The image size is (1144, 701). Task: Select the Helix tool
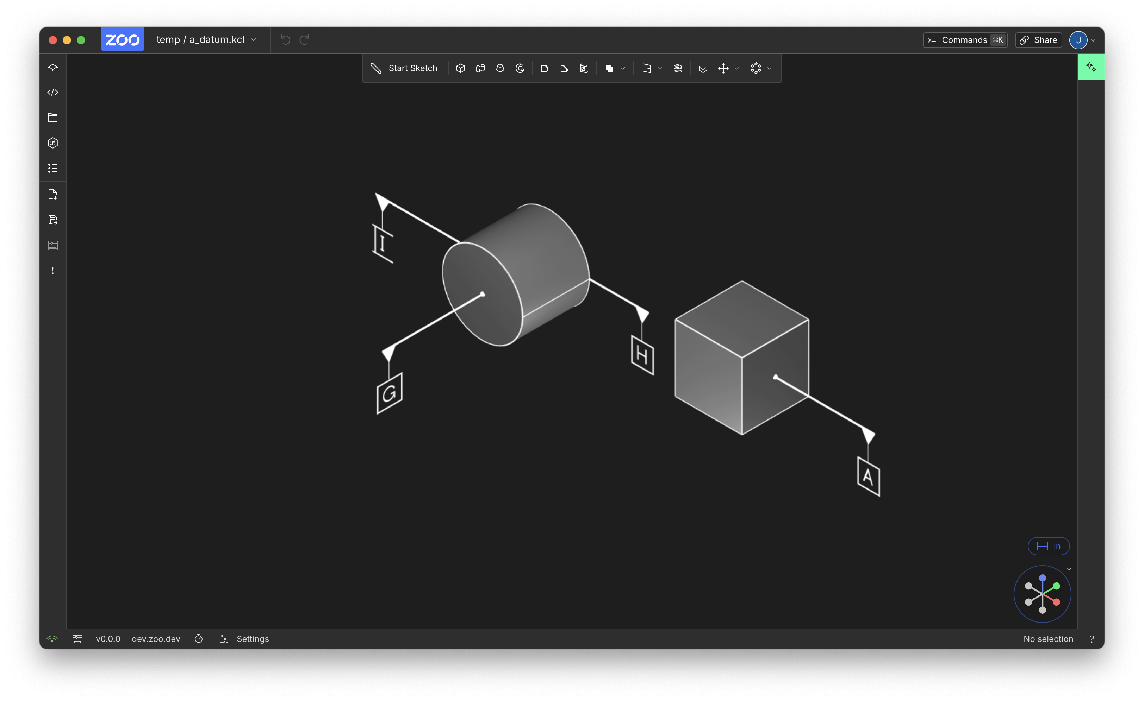click(x=678, y=68)
